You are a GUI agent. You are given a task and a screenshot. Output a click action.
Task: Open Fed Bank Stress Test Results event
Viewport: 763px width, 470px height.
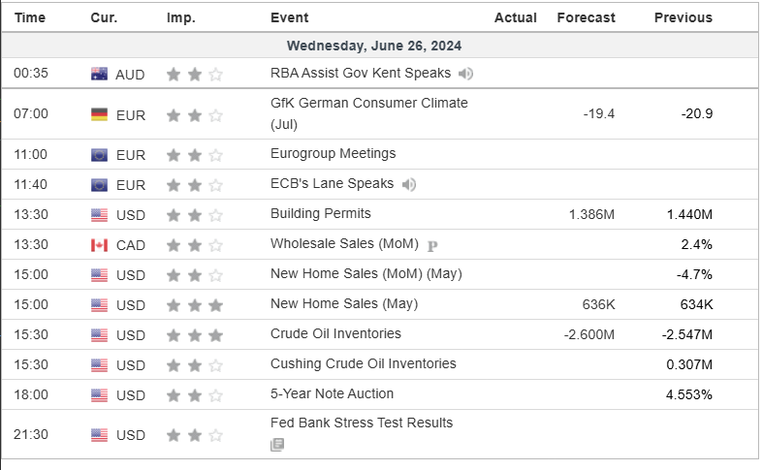(x=361, y=423)
